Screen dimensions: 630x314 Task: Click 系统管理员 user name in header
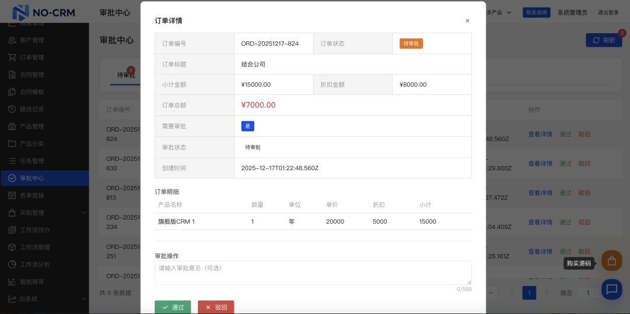pyautogui.click(x=572, y=12)
